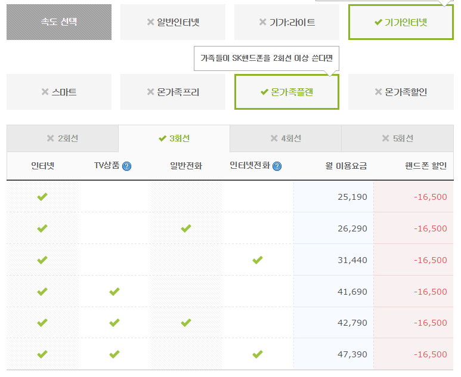The image size is (461, 377).
Task: Switch to the 2회선 tab
Action: tap(63, 138)
